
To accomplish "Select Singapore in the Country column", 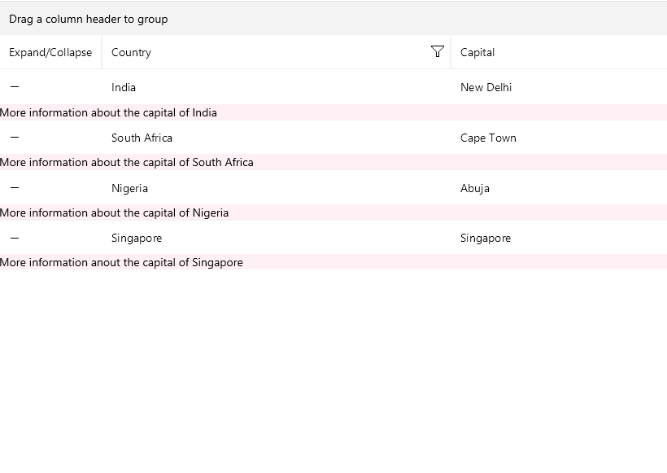I will [x=137, y=238].
